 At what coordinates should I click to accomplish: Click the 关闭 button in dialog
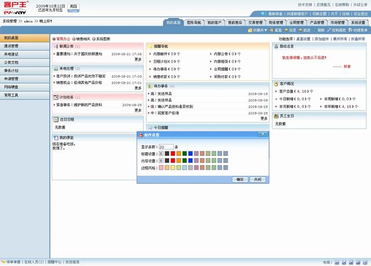pos(257,180)
